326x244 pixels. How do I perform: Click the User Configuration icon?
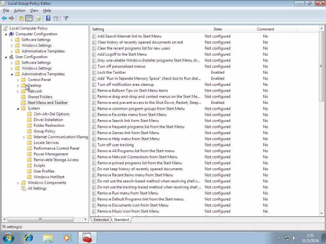click(x=11, y=57)
